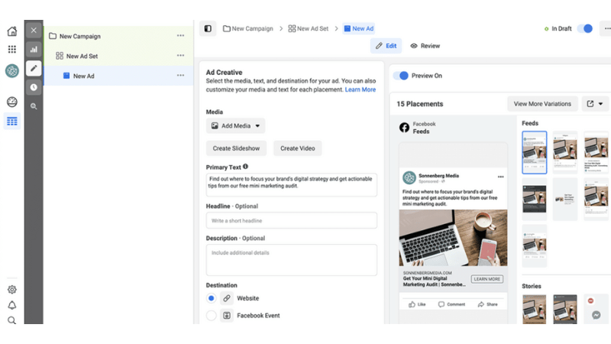
Task: Select the first highlighted Feeds thumbnail
Action: coord(534,152)
